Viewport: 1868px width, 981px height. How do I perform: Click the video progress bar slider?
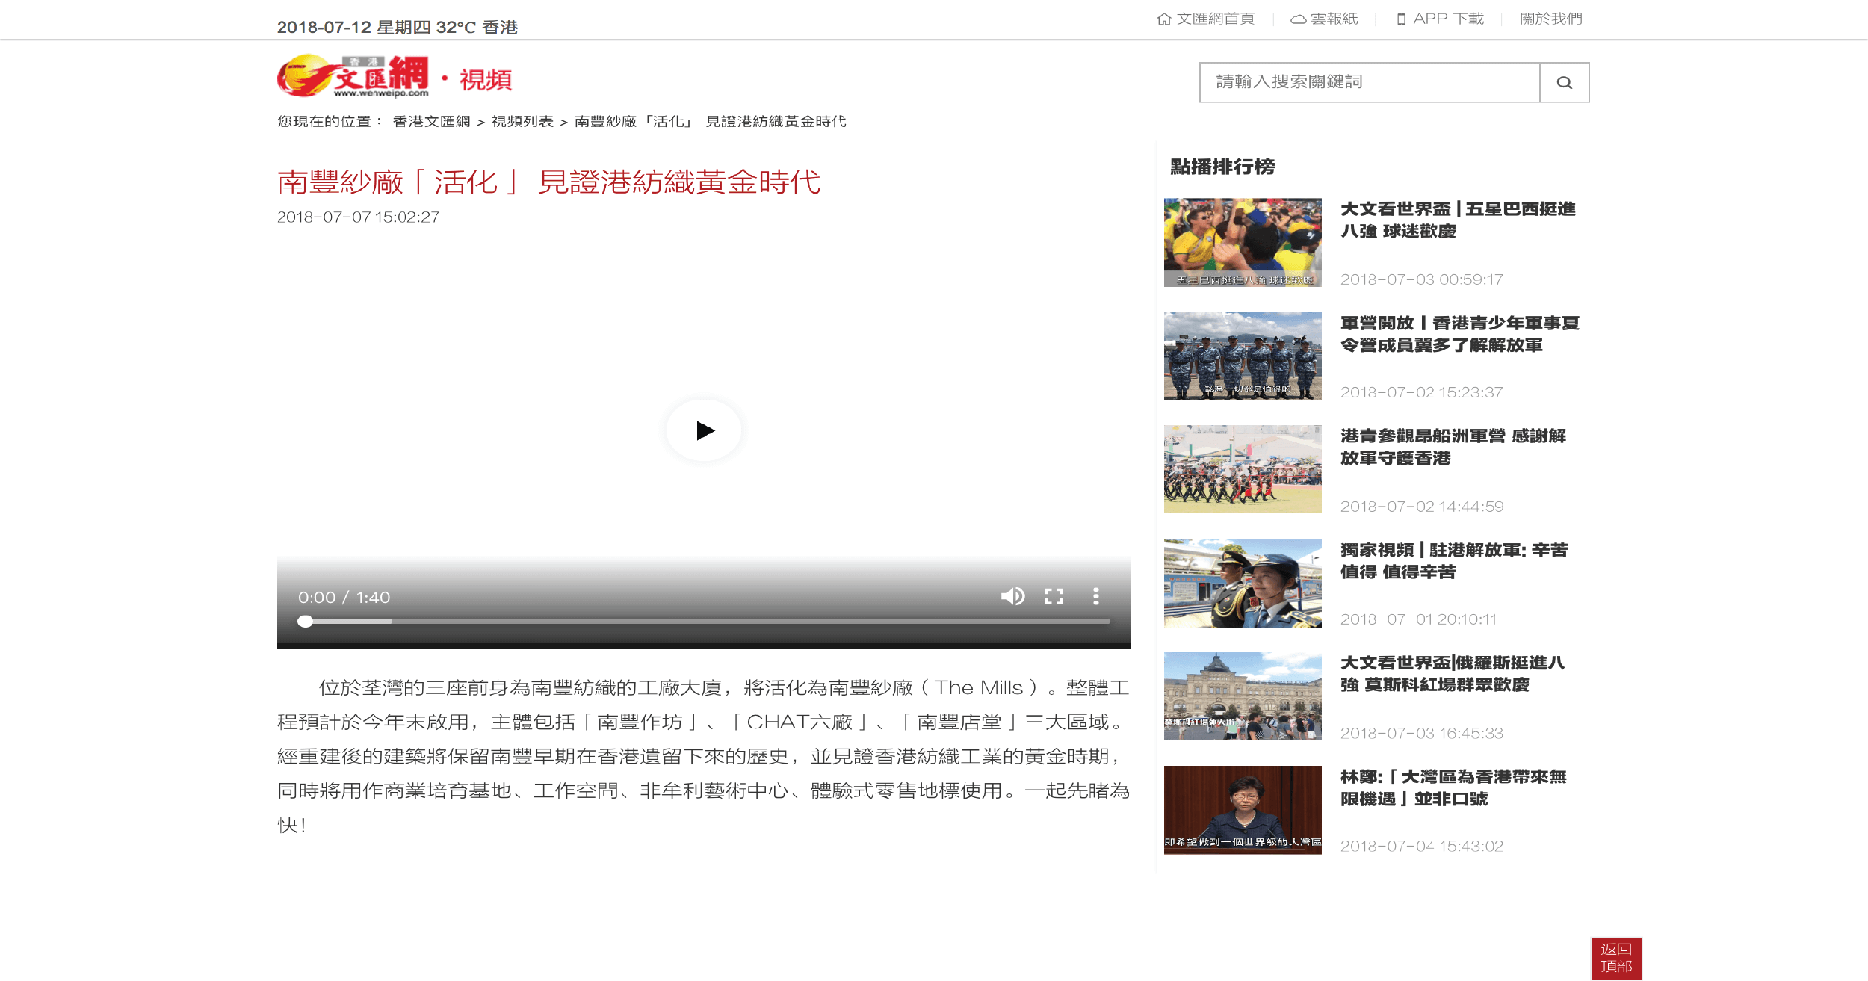[x=706, y=621]
